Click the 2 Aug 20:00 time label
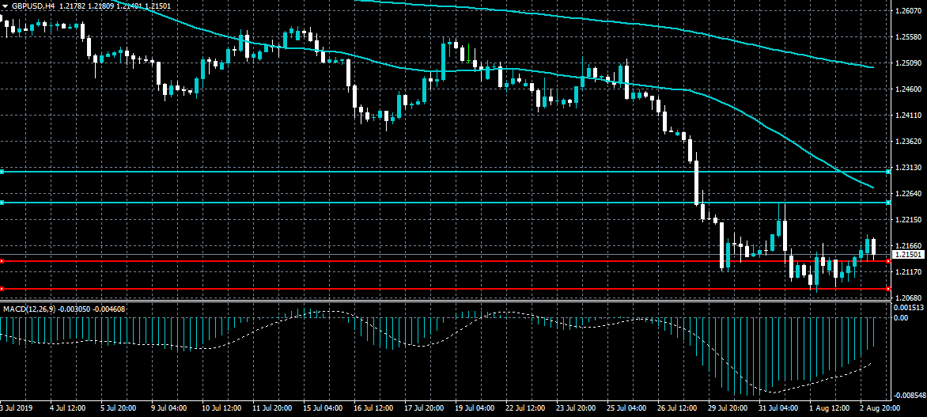 pyautogui.click(x=881, y=408)
